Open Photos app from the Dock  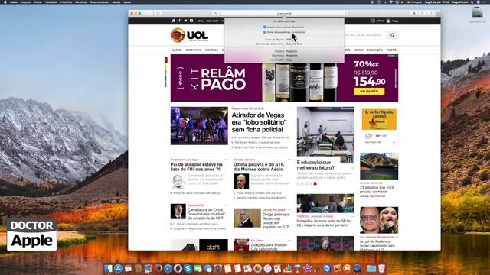(x=257, y=268)
